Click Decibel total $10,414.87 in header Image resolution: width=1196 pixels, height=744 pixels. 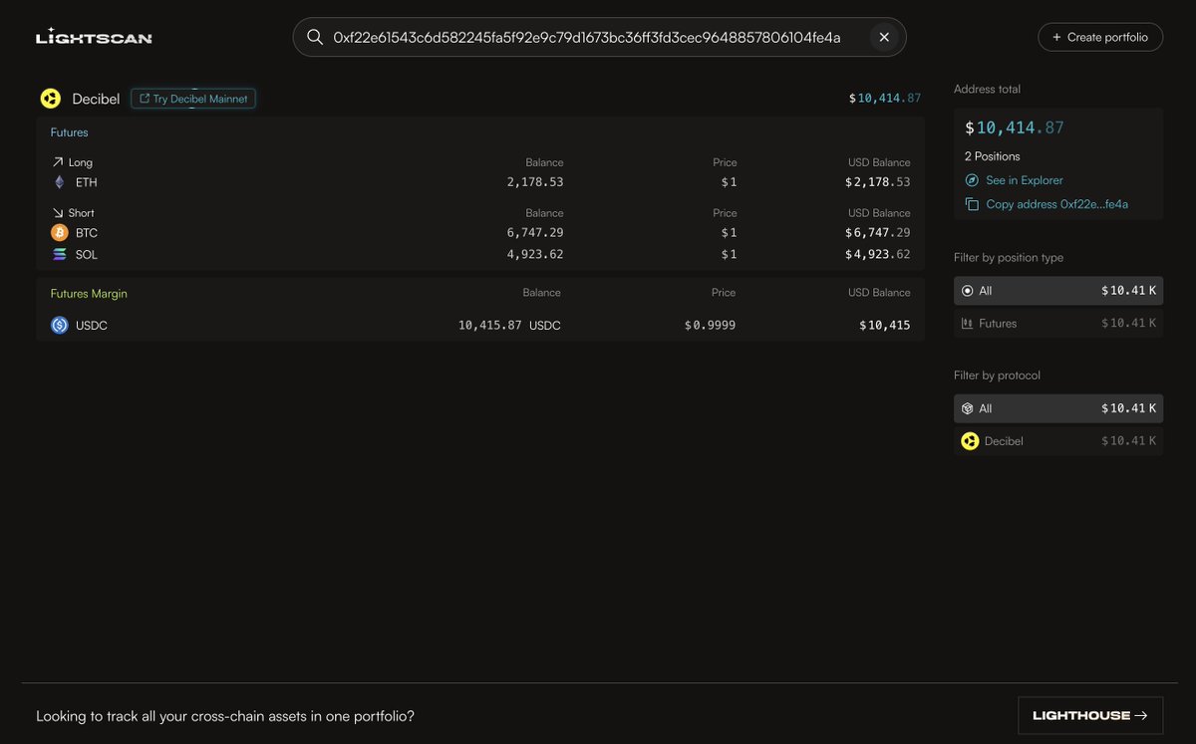click(x=885, y=99)
